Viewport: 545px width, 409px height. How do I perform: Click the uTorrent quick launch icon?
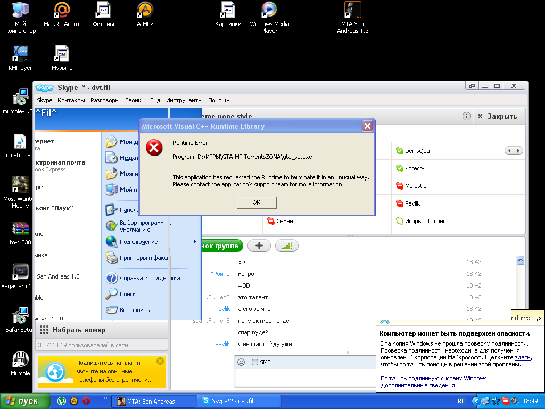[x=62, y=401]
